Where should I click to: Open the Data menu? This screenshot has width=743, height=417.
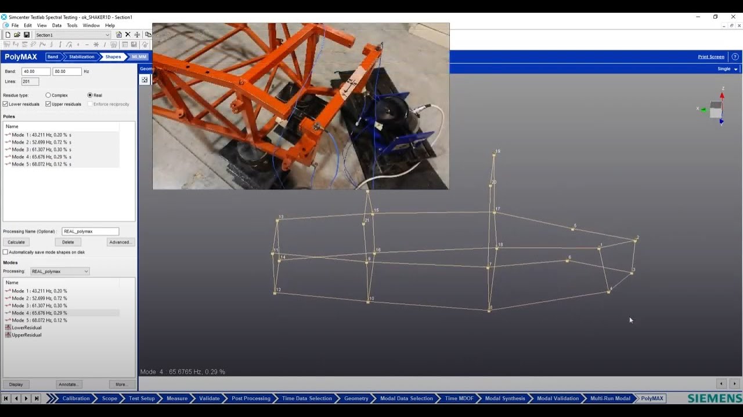(57, 25)
